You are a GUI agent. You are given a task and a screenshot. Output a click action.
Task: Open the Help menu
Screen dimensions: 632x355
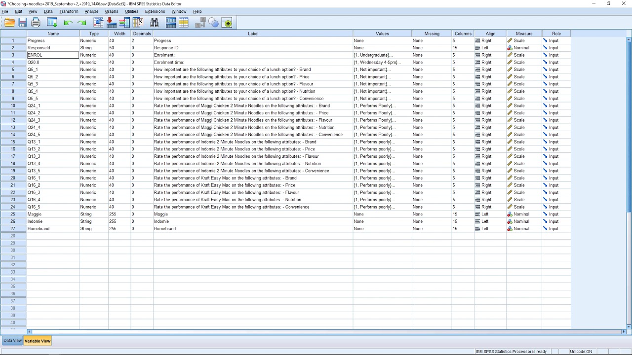point(197,11)
